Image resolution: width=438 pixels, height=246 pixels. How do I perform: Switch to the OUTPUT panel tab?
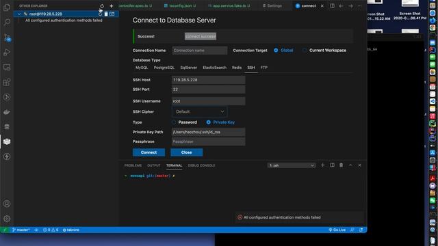click(153, 165)
